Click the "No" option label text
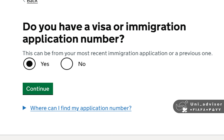 point(82,64)
